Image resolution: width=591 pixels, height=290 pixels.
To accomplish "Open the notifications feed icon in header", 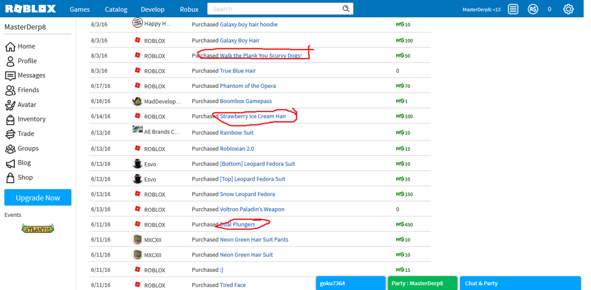I will click(x=513, y=9).
